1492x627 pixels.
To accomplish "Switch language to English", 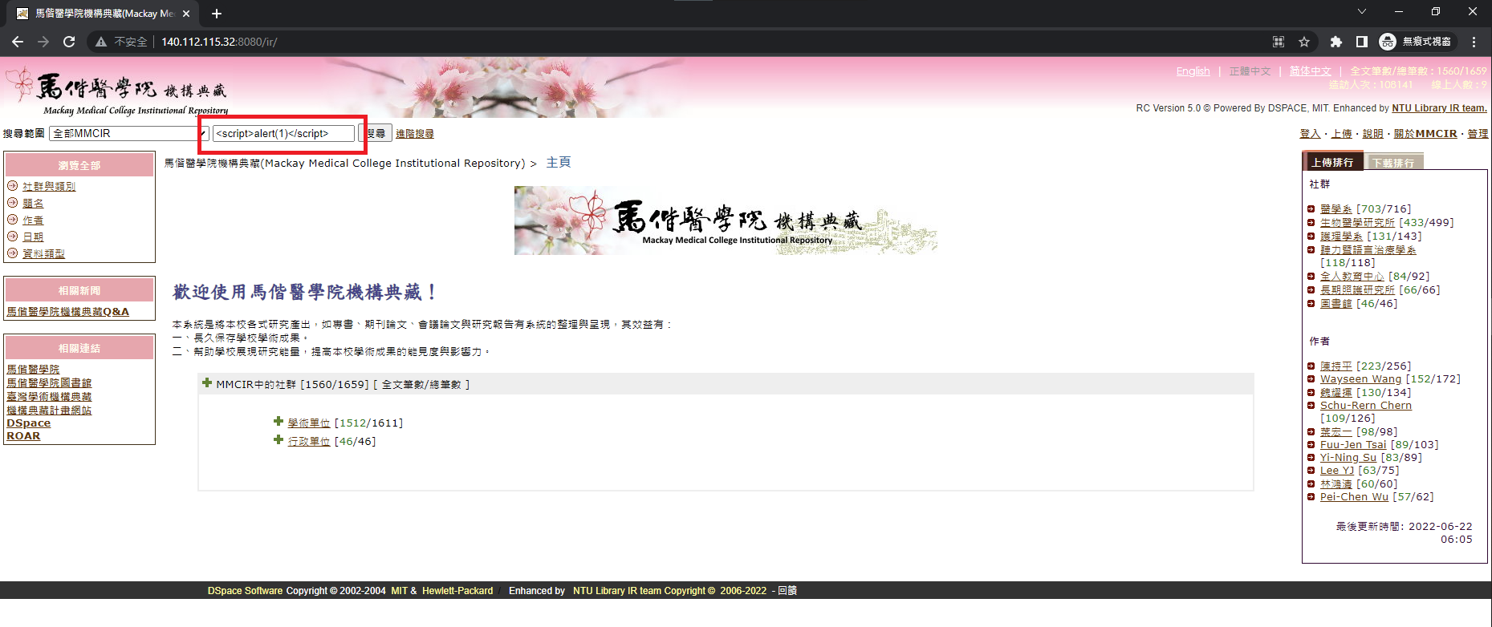I will pyautogui.click(x=1193, y=71).
